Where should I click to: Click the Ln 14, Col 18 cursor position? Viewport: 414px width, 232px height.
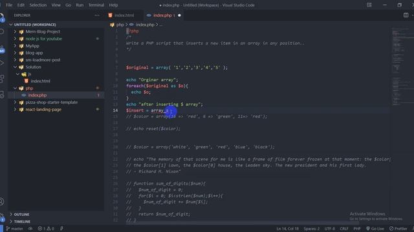(287, 229)
